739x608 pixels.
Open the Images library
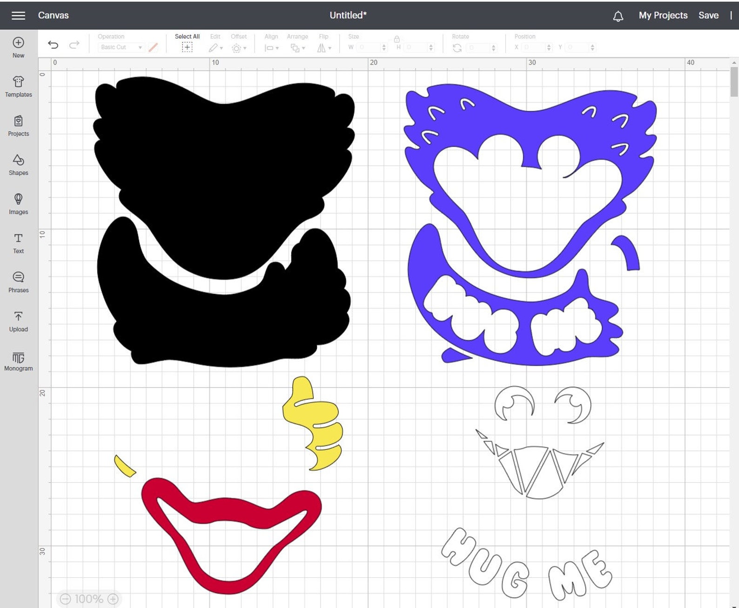[18, 204]
